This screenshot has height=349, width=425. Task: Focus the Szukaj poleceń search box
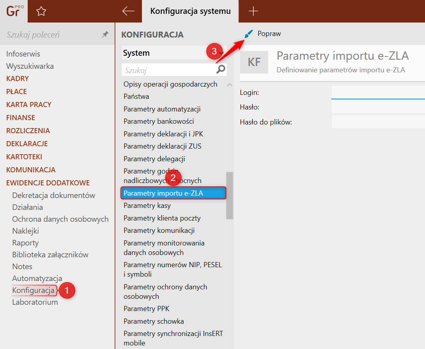click(x=51, y=35)
